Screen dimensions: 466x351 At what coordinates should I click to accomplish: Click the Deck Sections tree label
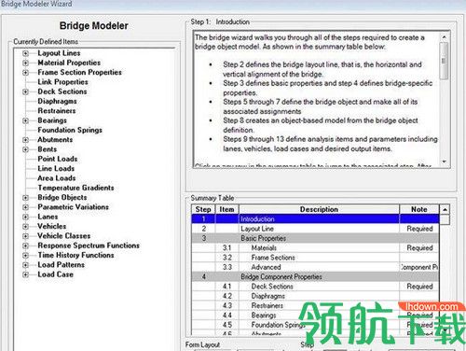(62, 91)
